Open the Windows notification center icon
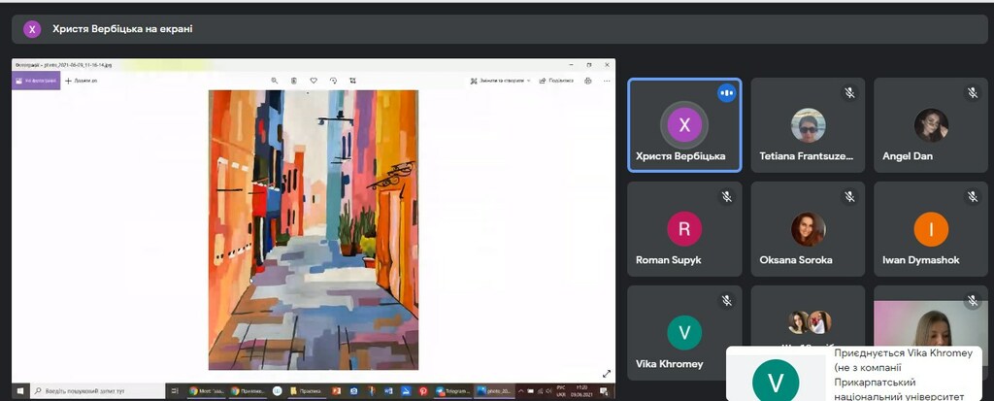The width and height of the screenshot is (994, 401). pos(604,391)
